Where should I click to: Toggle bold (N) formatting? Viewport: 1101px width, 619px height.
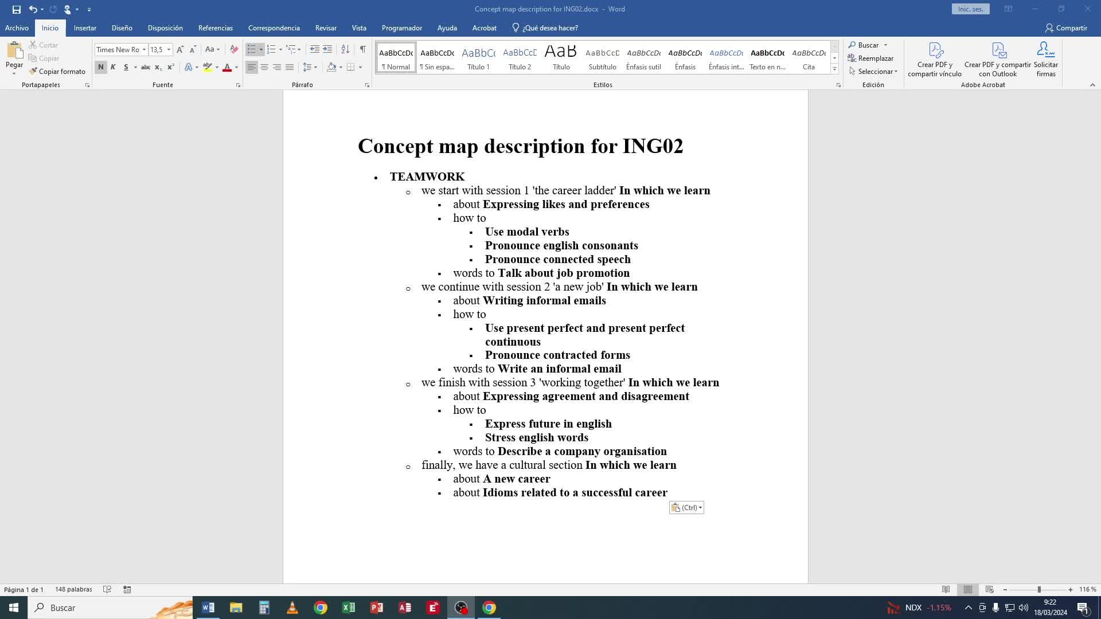(100, 67)
